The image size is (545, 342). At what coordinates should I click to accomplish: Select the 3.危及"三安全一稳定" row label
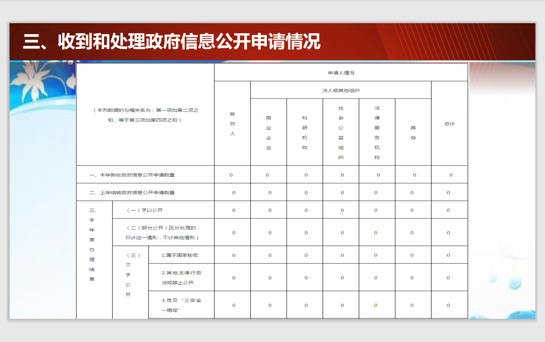[182, 305]
